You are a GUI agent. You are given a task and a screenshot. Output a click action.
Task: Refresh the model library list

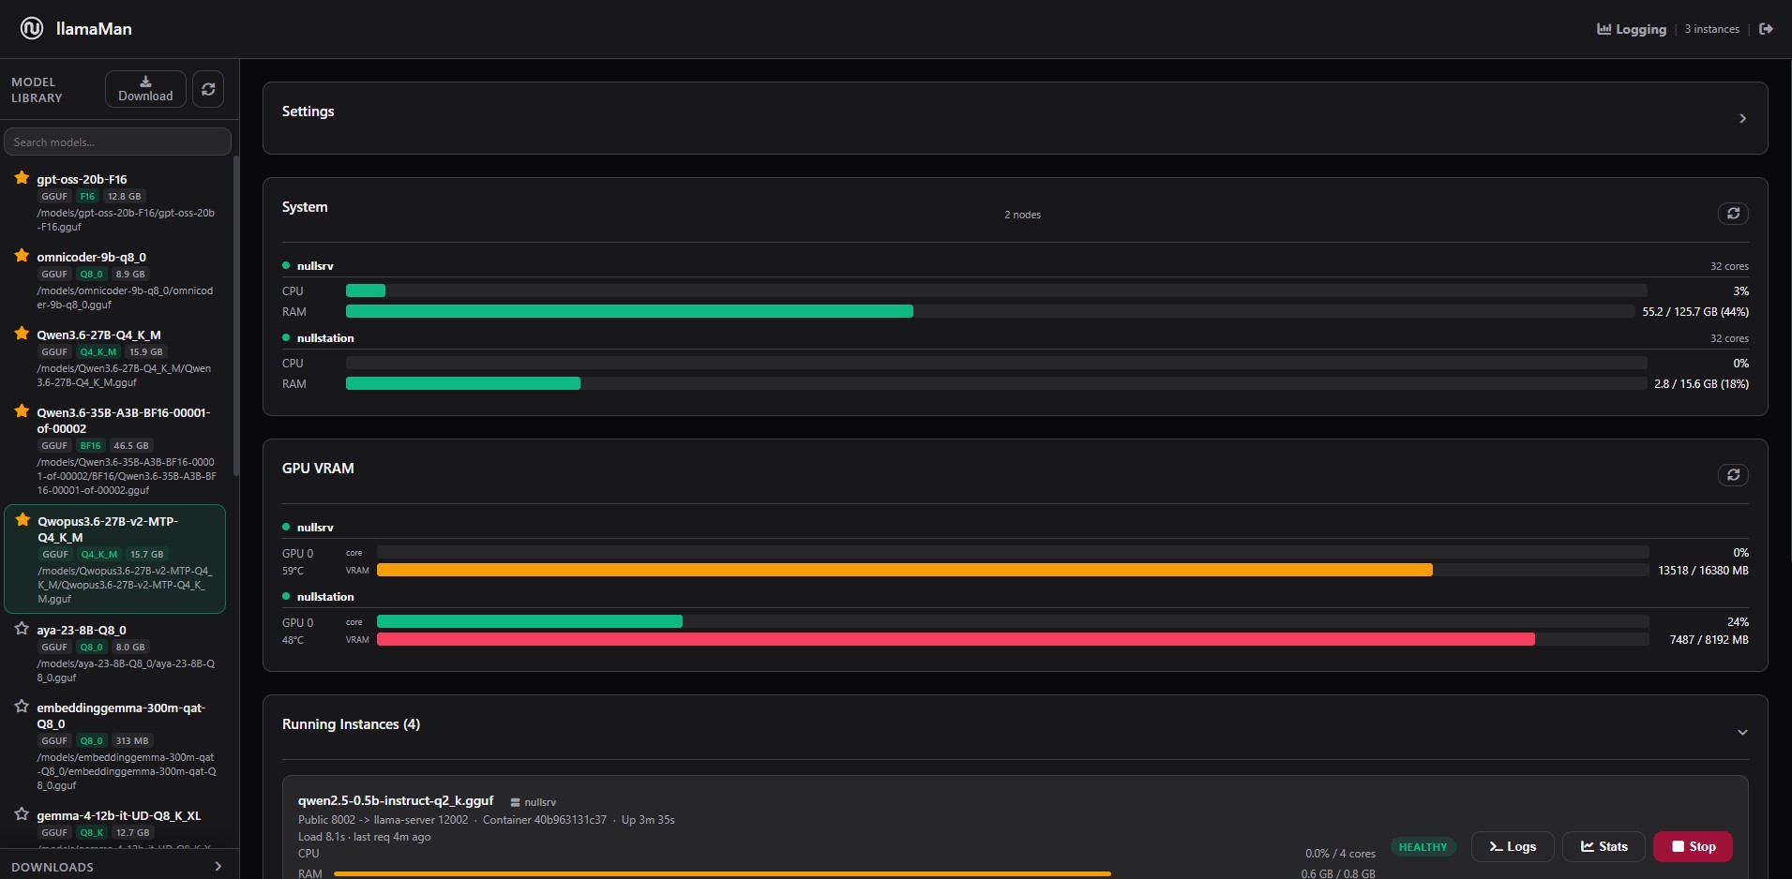click(x=208, y=89)
